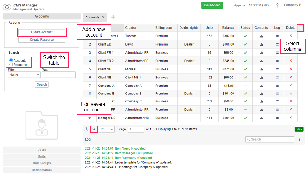Image resolution: width=308 pixels, height=176 pixels.
Task: Click log line FTP settings for 'Company A'
Action: coord(127,167)
